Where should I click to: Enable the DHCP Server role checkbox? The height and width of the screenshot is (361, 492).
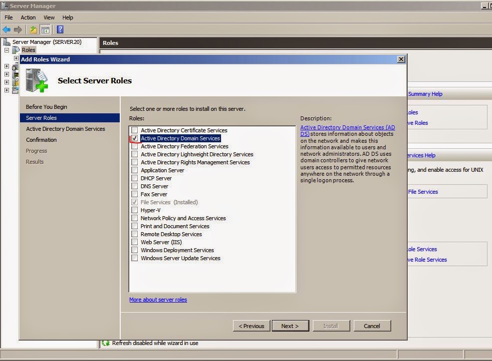pos(134,178)
